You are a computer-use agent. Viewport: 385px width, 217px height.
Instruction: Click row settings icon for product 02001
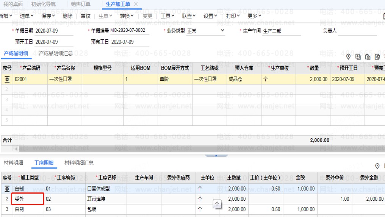pyautogui.click(x=7, y=80)
